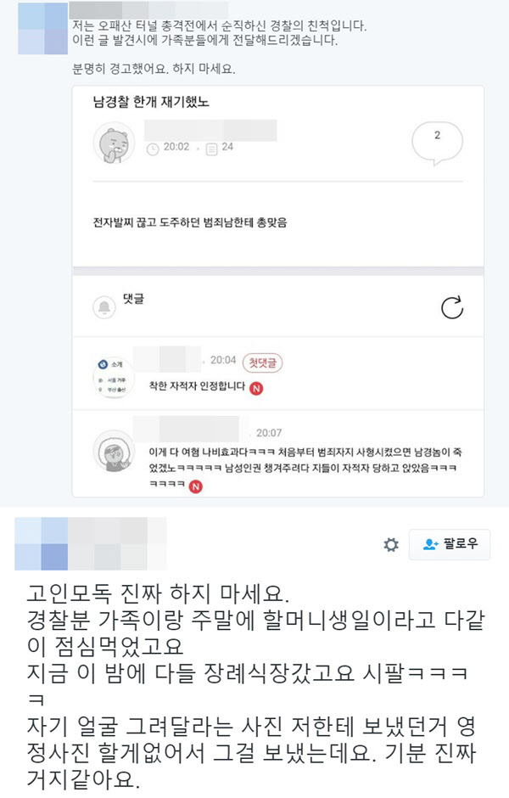Click the 팔로우 follow button
Viewport: 509px width, 798px height.
pyautogui.click(x=450, y=544)
